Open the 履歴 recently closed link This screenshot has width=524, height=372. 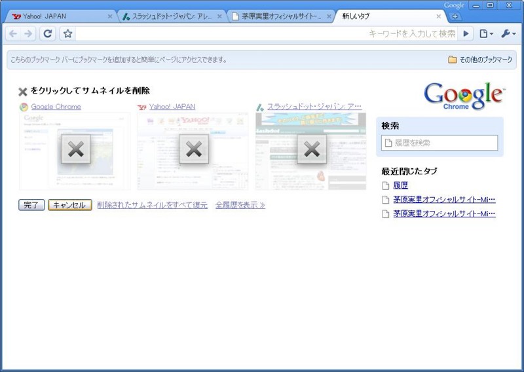pyautogui.click(x=400, y=185)
